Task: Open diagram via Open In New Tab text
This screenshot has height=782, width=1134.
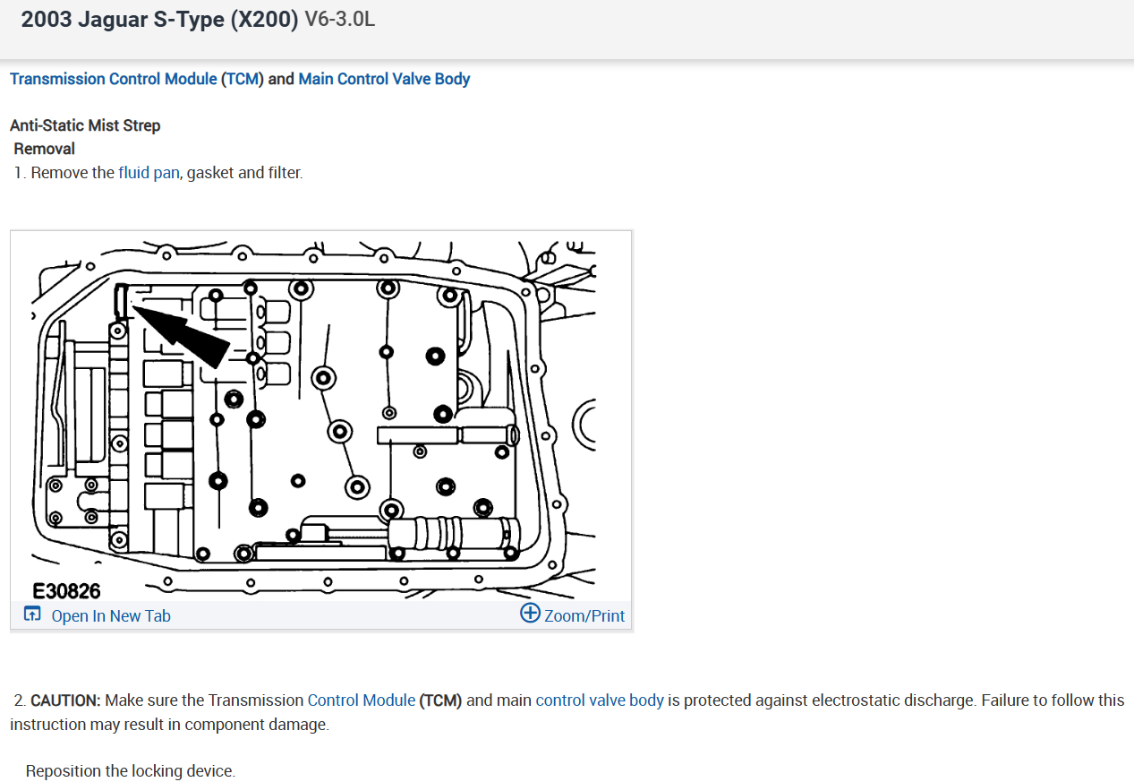Action: [x=111, y=615]
